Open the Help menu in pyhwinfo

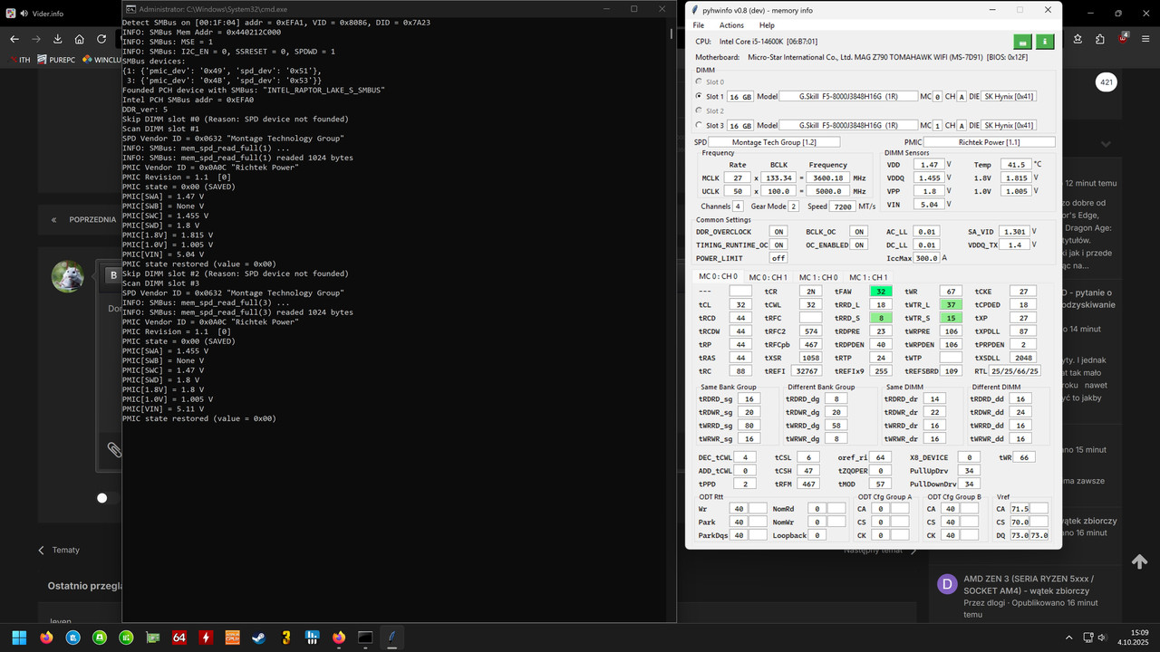click(767, 25)
